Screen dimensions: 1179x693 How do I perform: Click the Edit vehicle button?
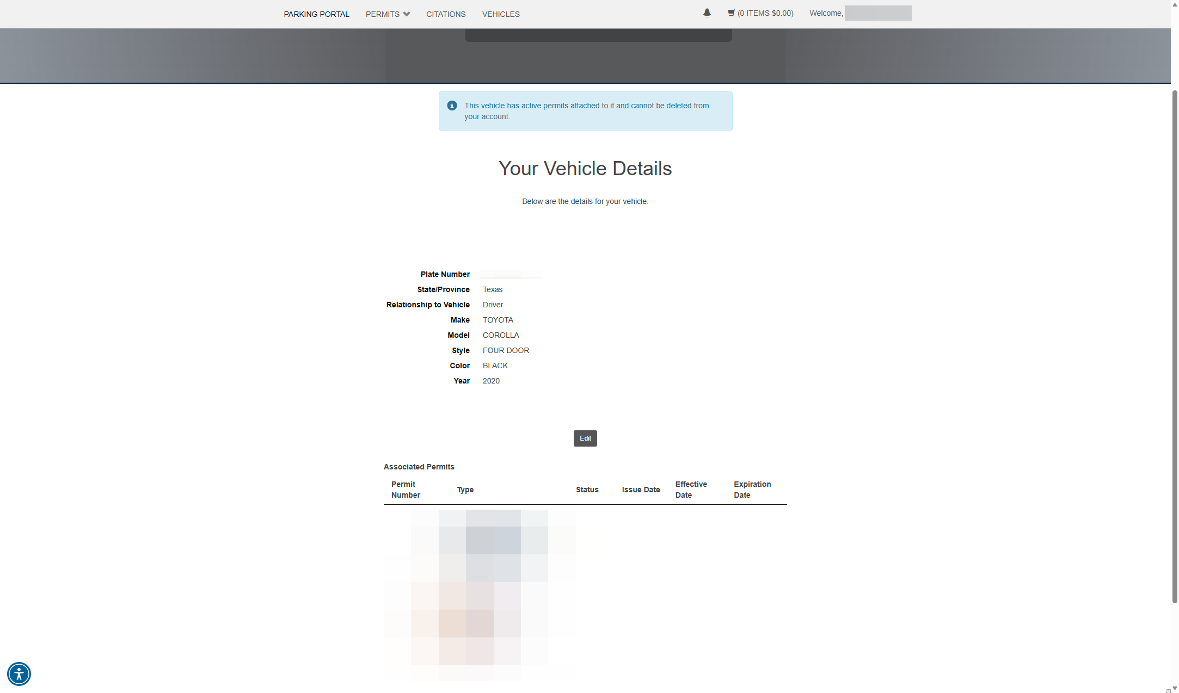tap(585, 438)
